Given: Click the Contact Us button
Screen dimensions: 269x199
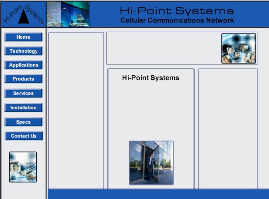Looking at the screenshot, I should coord(24,136).
